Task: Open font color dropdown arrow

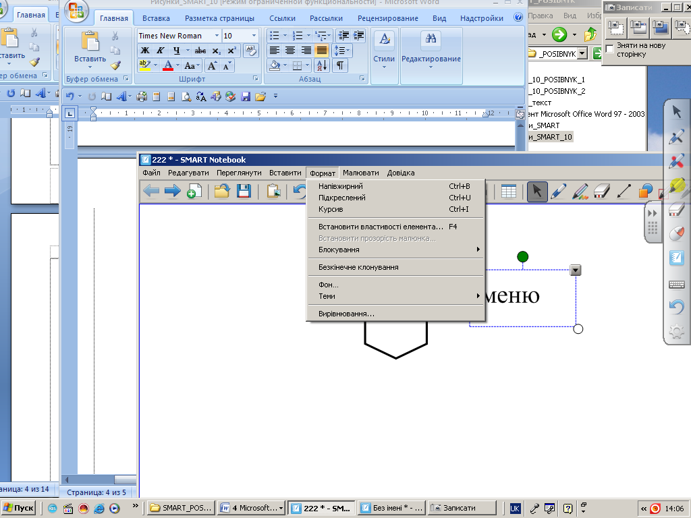Action: 178,65
